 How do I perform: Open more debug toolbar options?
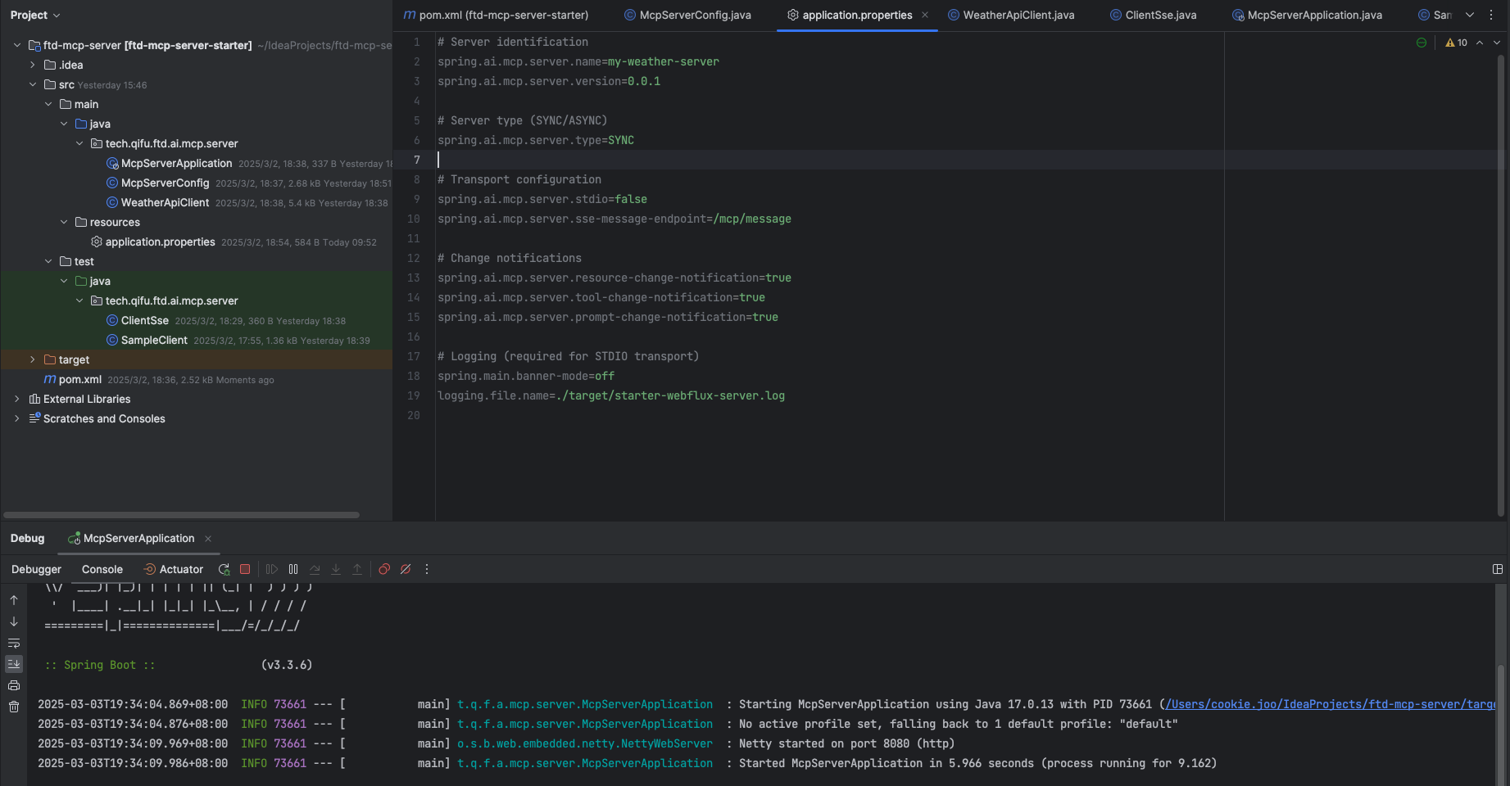(427, 569)
